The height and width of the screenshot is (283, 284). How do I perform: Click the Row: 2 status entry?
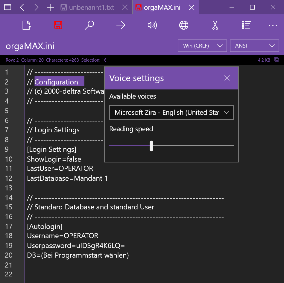click(x=12, y=60)
